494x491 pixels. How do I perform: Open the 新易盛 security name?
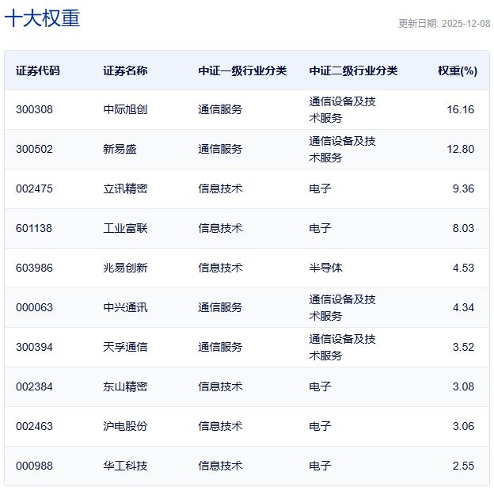coord(120,149)
